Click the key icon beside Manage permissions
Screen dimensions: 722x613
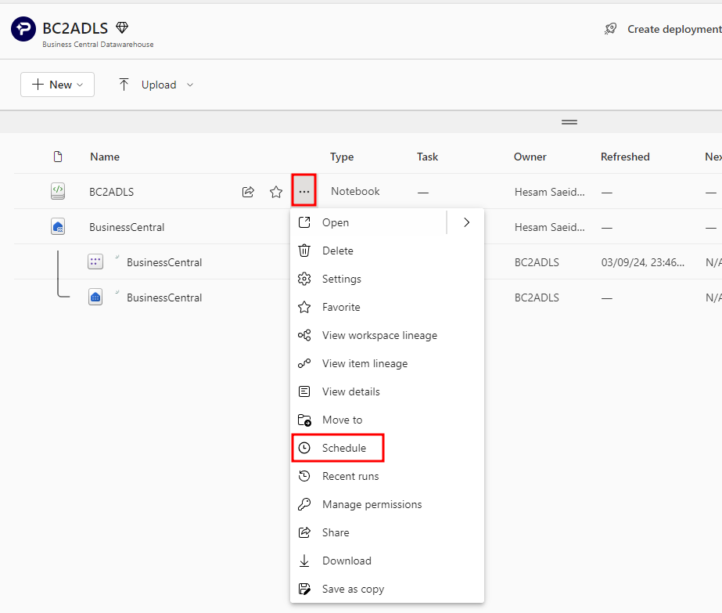tap(304, 504)
